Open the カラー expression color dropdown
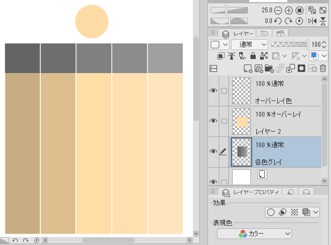This screenshot has height=245, width=331. (x=254, y=234)
